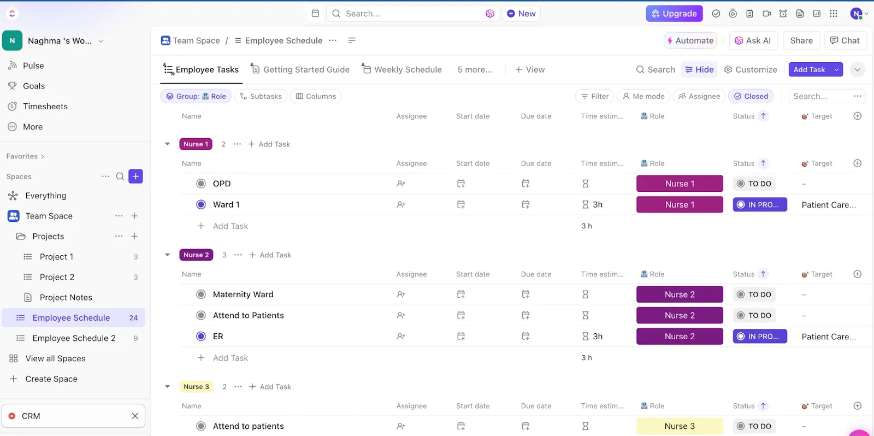Open the Getting Started Guide tab
874x436 pixels.
click(x=300, y=69)
